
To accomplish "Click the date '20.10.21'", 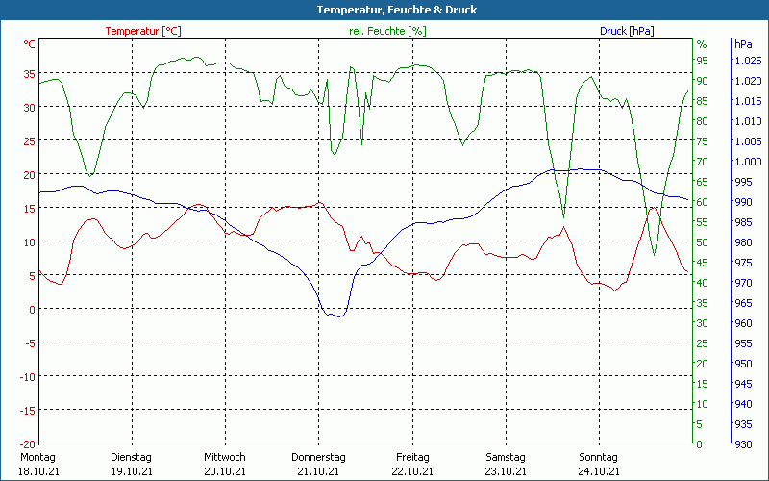I will tap(225, 471).
